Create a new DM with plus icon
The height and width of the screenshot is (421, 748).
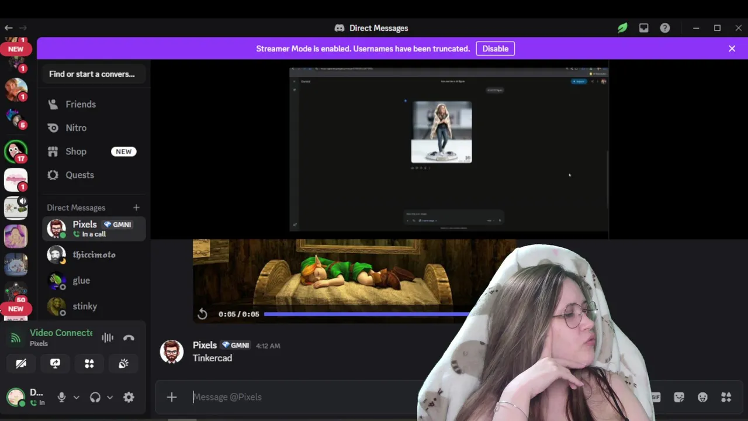click(136, 208)
